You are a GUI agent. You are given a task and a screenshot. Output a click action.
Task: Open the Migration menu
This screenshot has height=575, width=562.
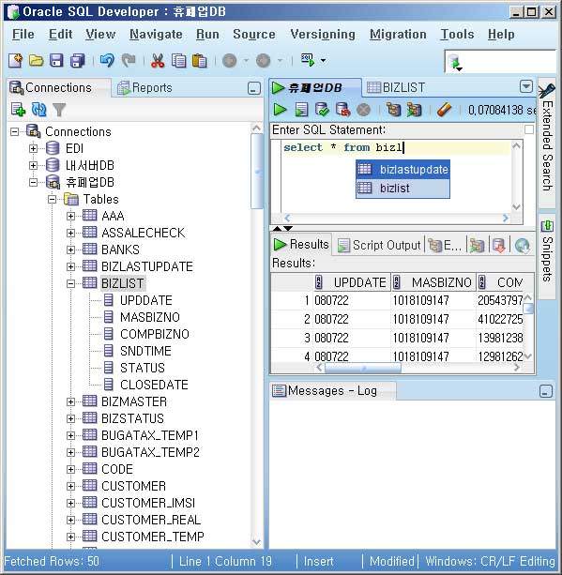398,34
